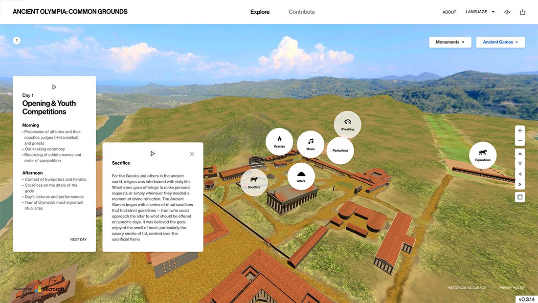538x303 pixels.
Task: Play the Day 1 panel narration
Action: click(54, 87)
